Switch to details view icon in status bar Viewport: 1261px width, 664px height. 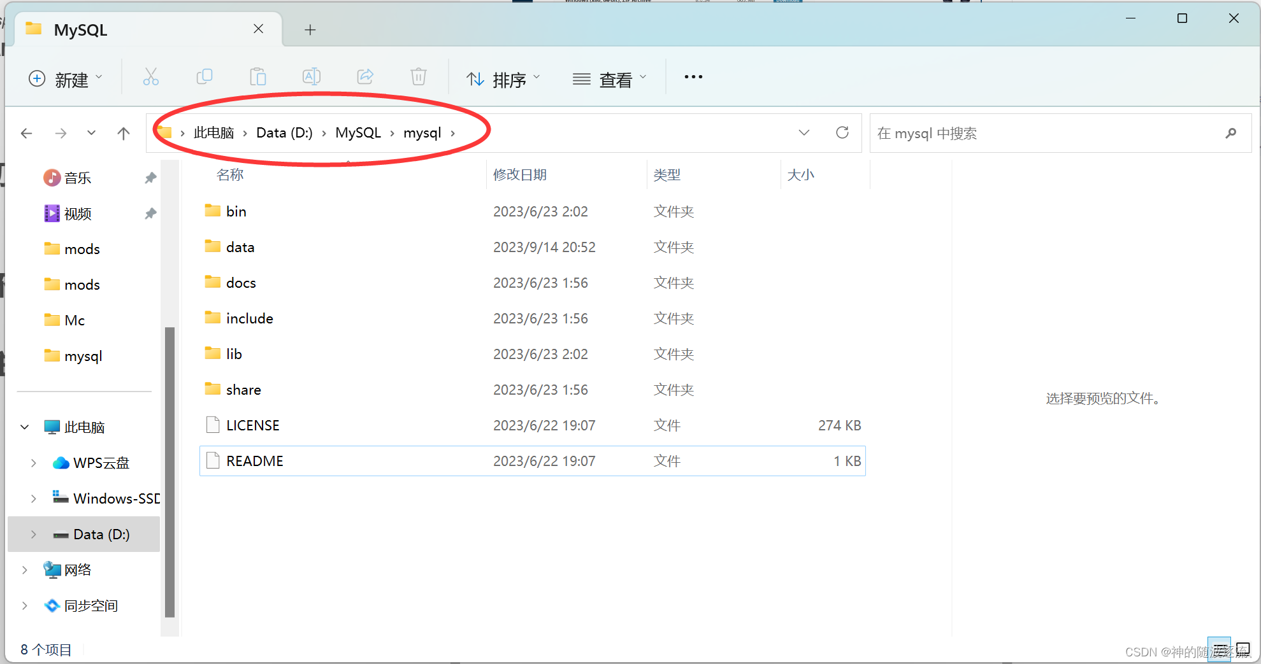point(1219,649)
